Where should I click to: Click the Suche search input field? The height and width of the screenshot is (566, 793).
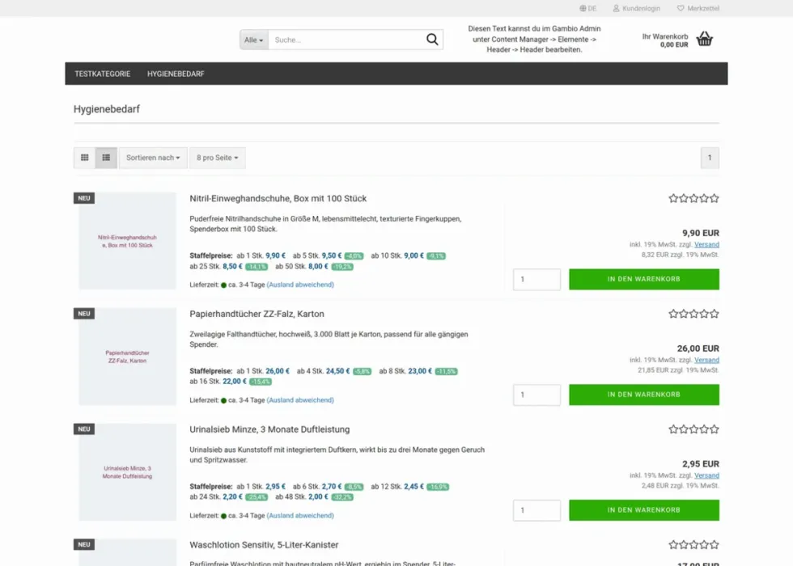click(346, 40)
